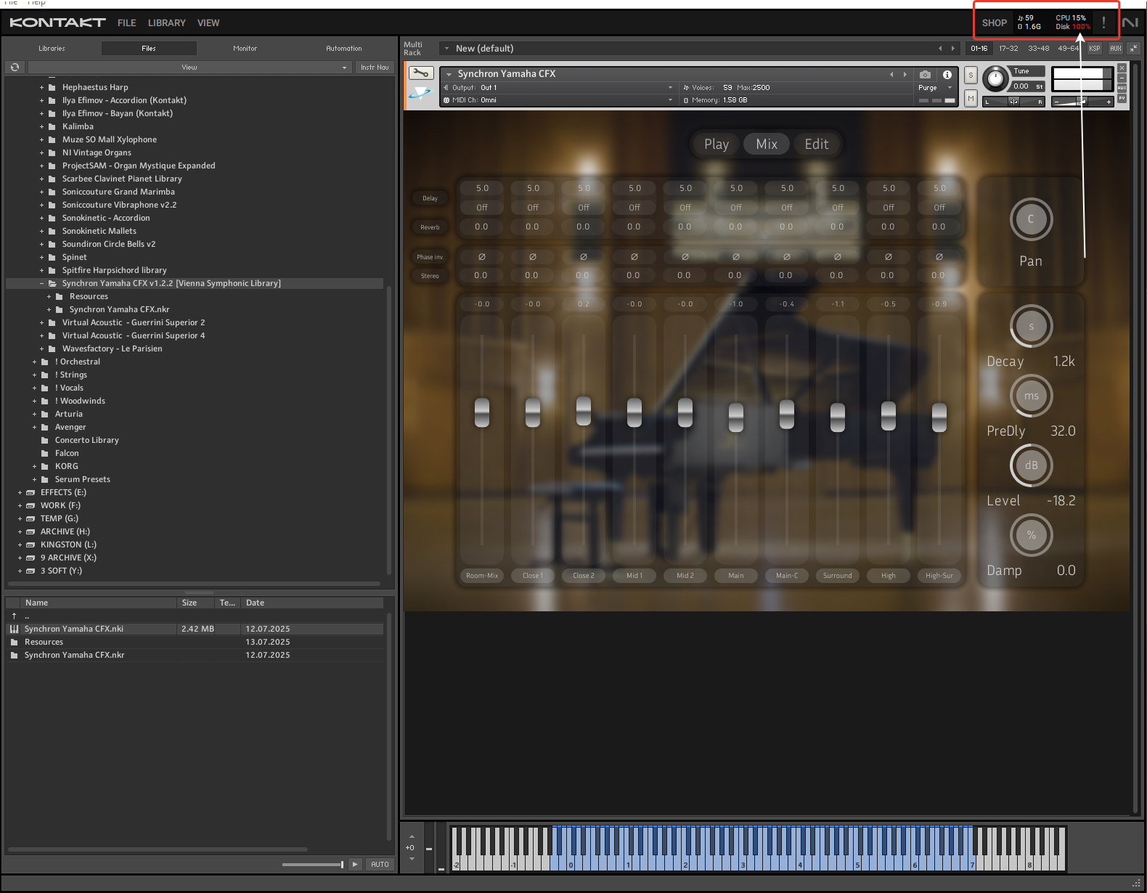
Task: Click the camera snapshot view icon
Action: click(925, 74)
